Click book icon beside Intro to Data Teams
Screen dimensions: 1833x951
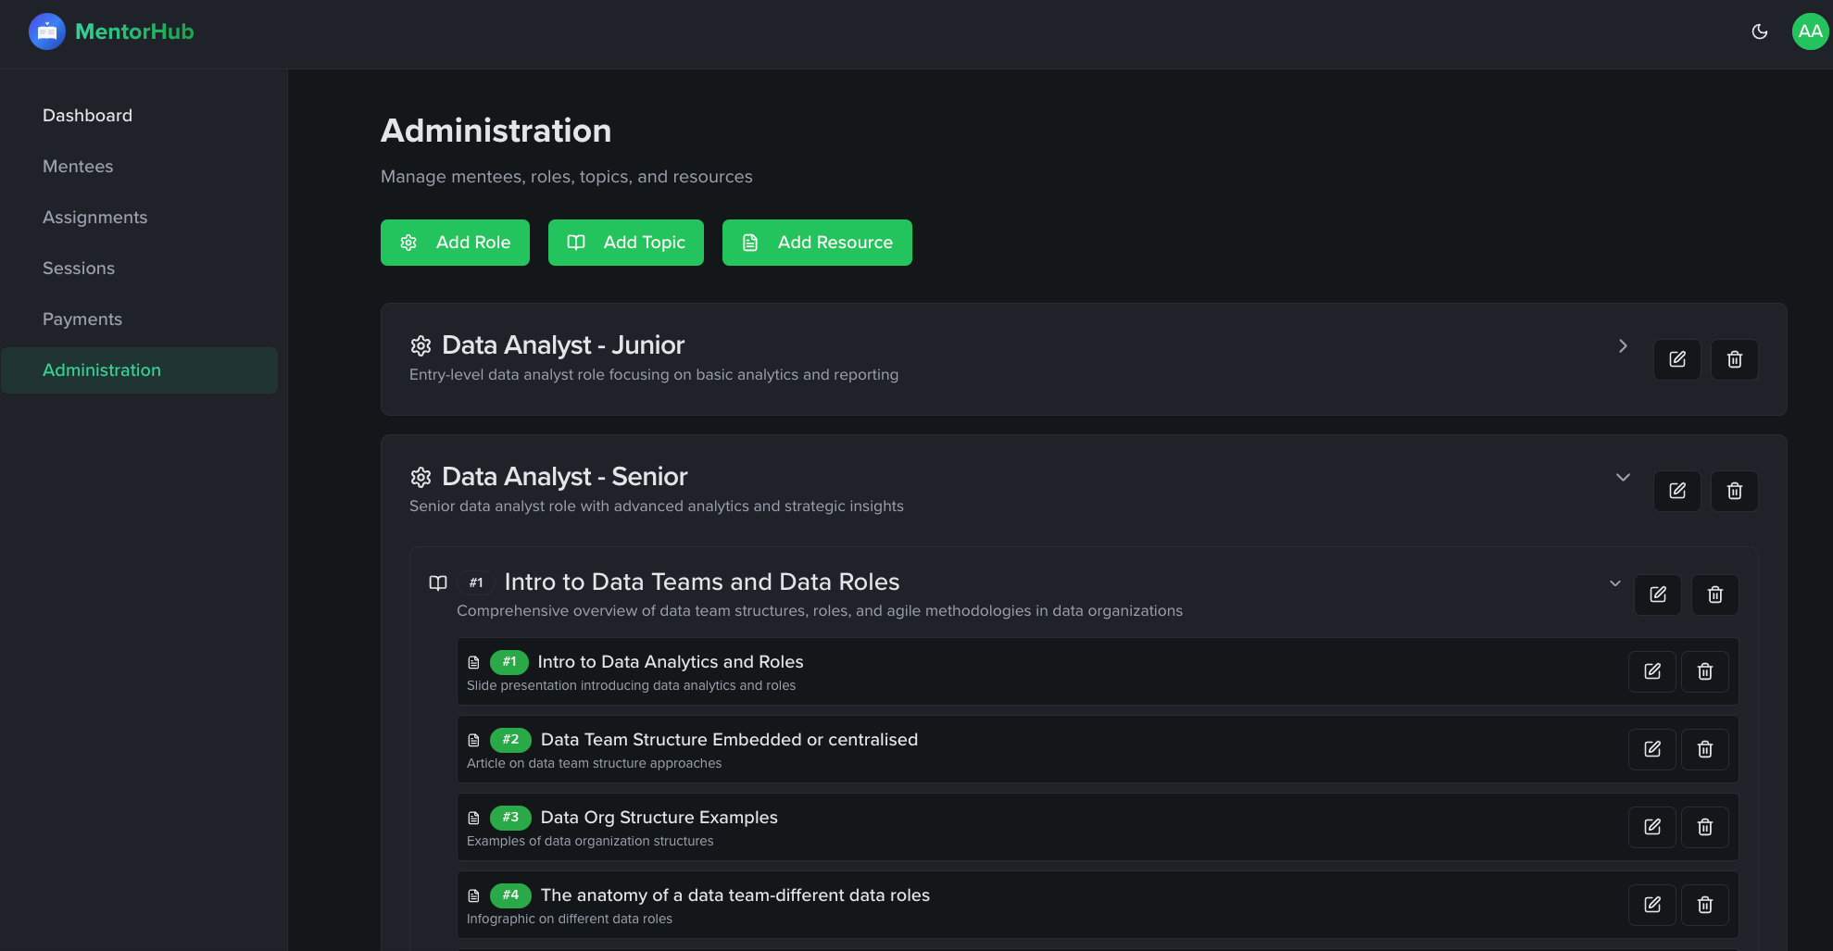[438, 582]
